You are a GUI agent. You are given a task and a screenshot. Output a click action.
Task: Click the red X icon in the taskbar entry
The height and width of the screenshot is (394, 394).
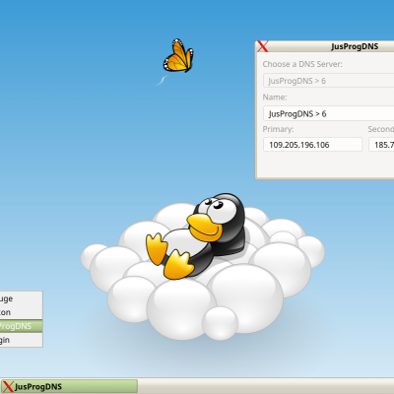click(x=8, y=387)
